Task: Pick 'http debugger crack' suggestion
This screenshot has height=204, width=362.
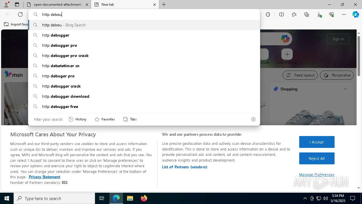Action: (x=144, y=86)
